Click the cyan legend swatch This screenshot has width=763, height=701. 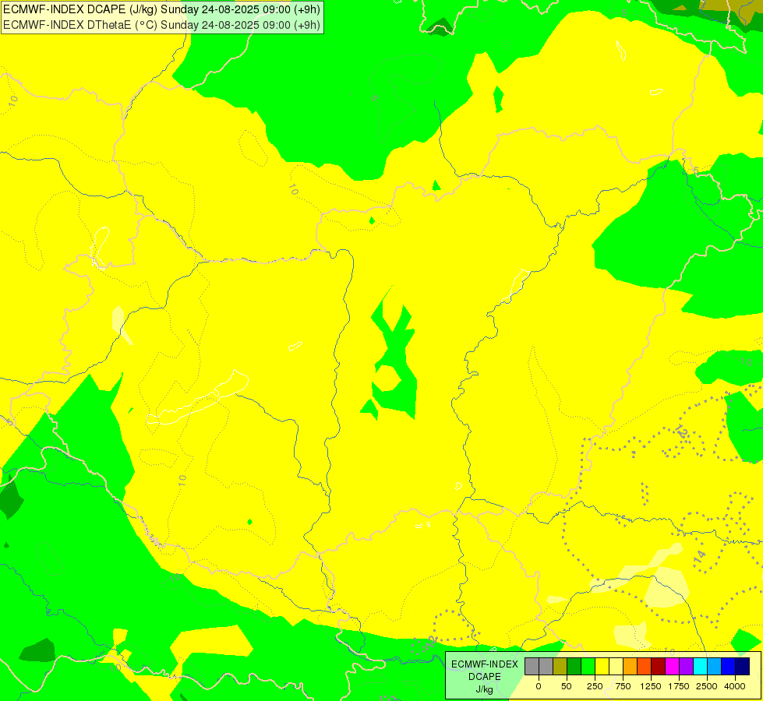tap(700, 667)
